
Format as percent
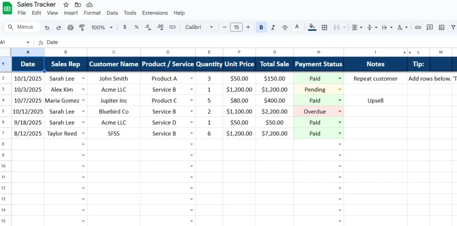[x=137, y=27]
